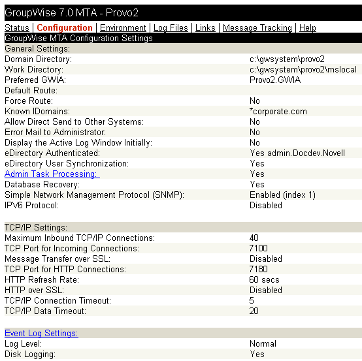Click the Log Level label
Image resolution: width=362 pixels, height=361 pixels.
coord(23,343)
